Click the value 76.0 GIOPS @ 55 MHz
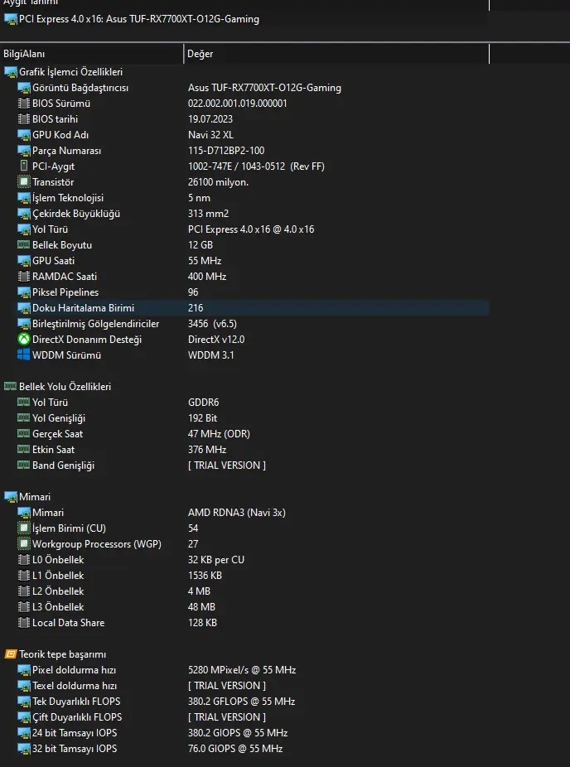Viewport: 570px width, 767px height. [x=235, y=749]
